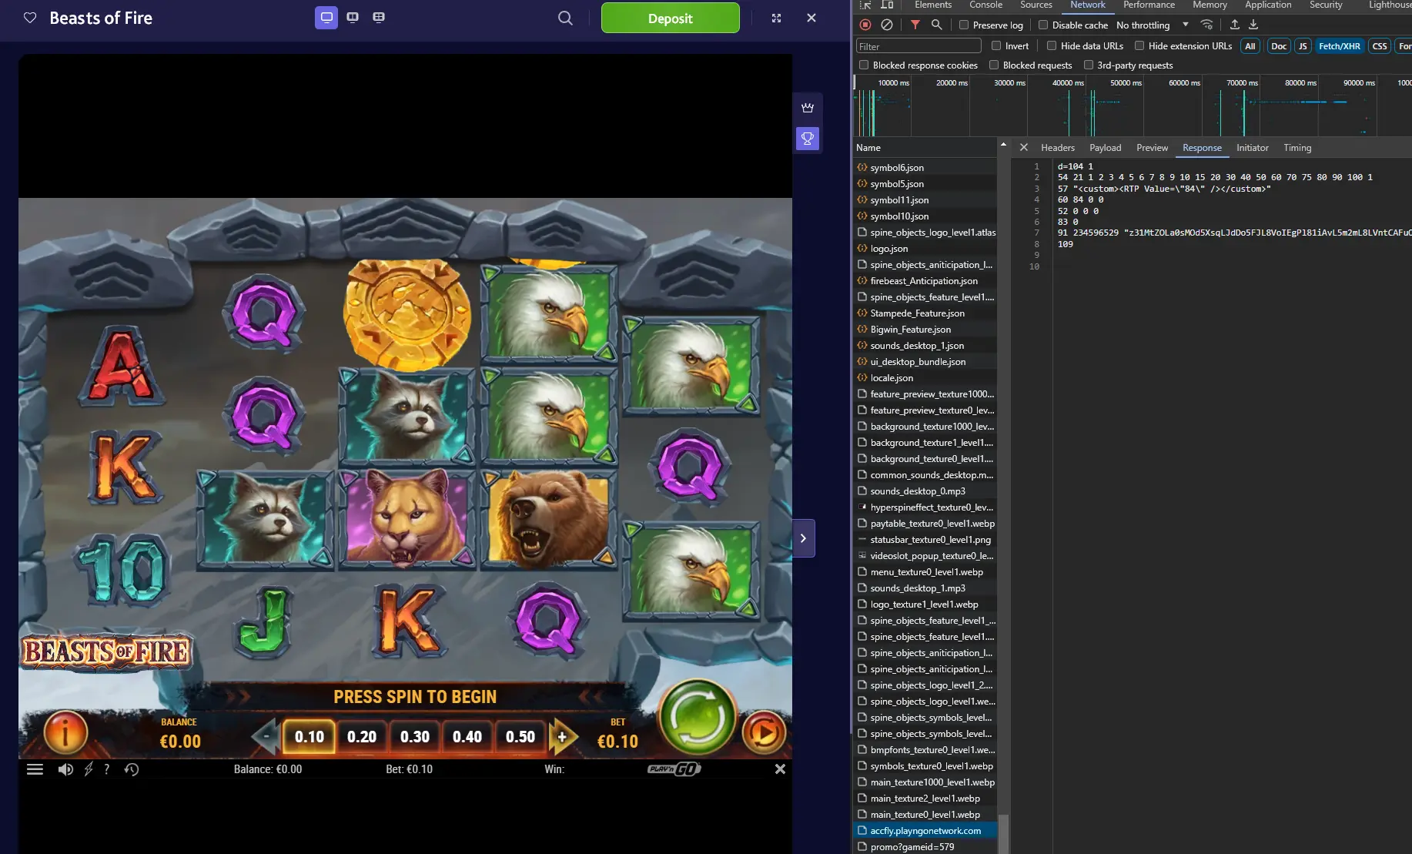This screenshot has height=854, width=1412.
Task: Open the trophy tournaments icon
Action: tap(807, 139)
